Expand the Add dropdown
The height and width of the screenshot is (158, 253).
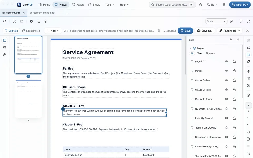coord(53,31)
